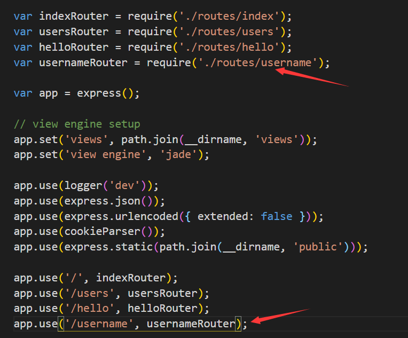Click 'express.urlencoded' in app.use line

(x=121, y=216)
